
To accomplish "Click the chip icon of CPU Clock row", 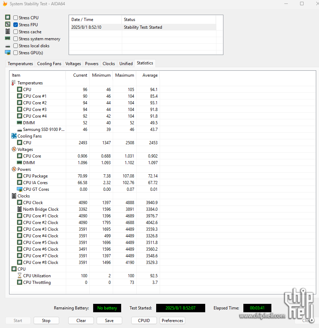I will (20, 202).
